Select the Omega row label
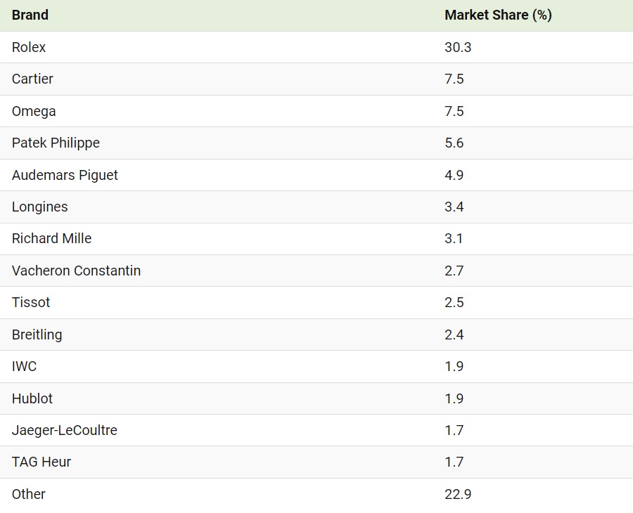This screenshot has height=513, width=633. pyautogui.click(x=34, y=111)
